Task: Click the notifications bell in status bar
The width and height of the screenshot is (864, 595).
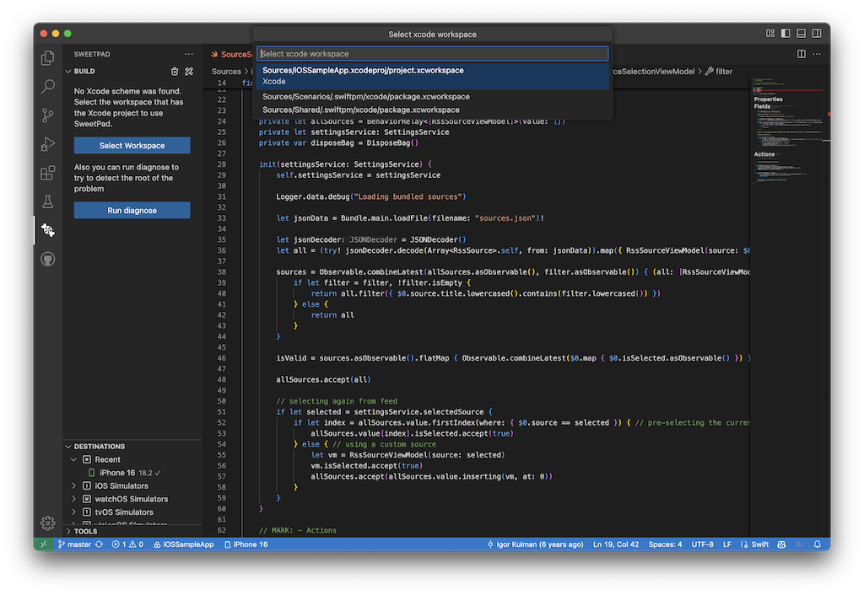Action: point(817,544)
